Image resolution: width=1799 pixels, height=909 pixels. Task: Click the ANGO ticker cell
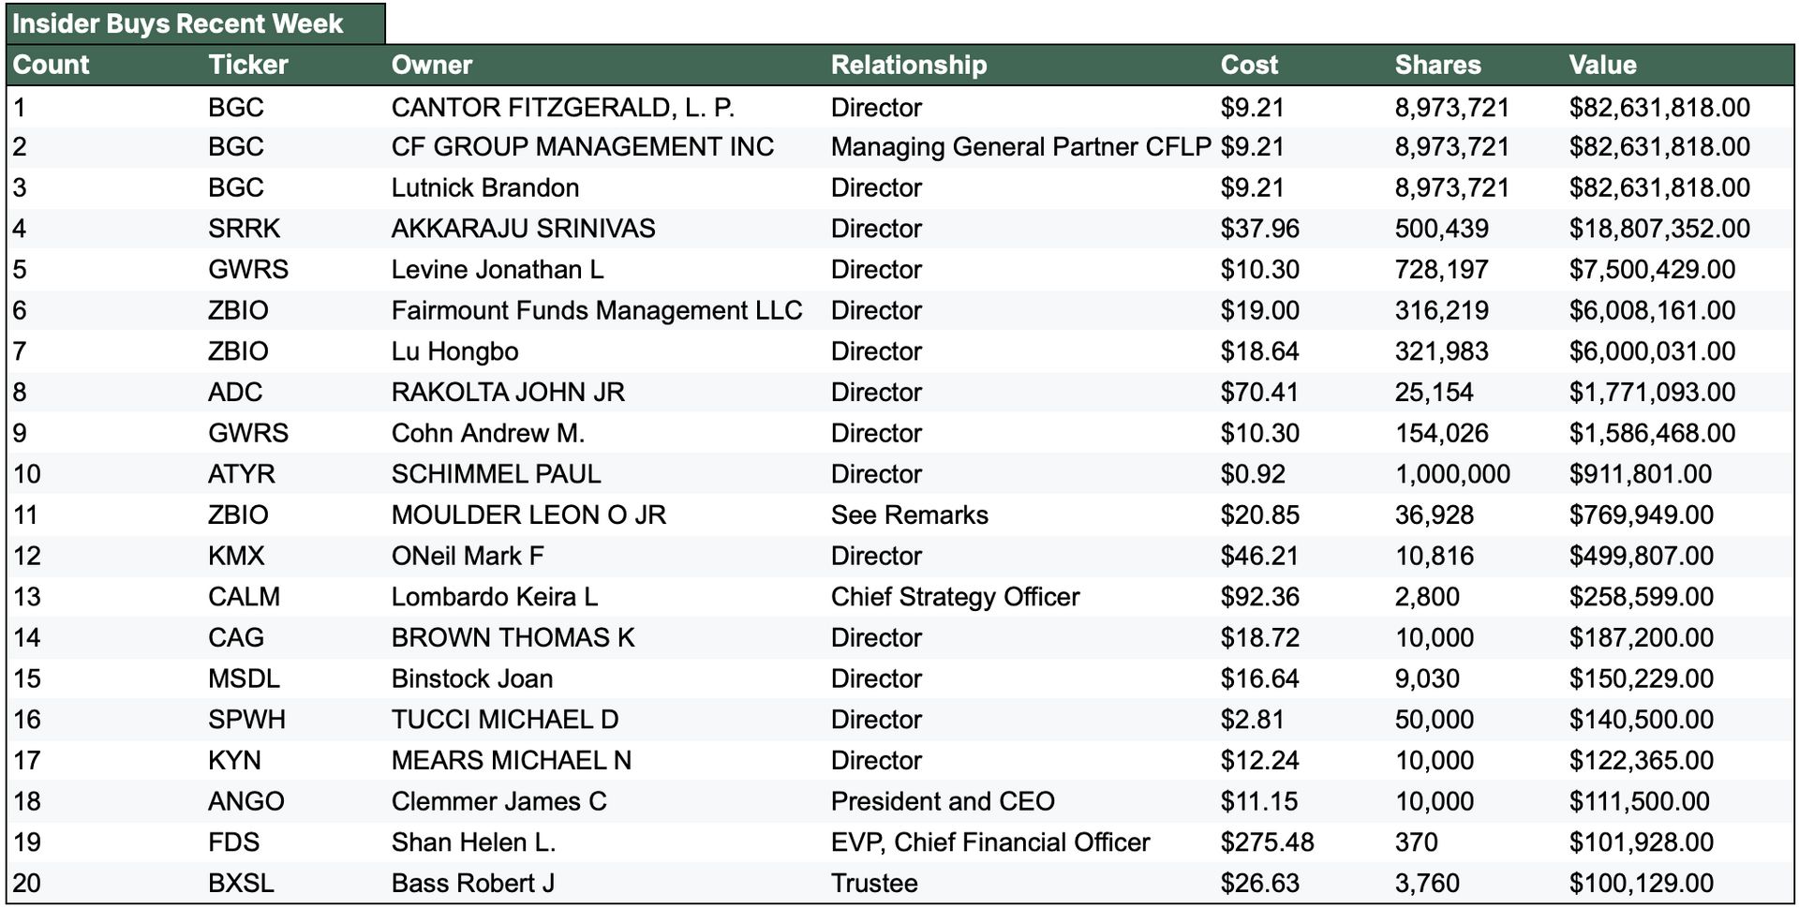(245, 801)
